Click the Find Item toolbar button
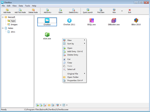 click(x=101, y=11)
